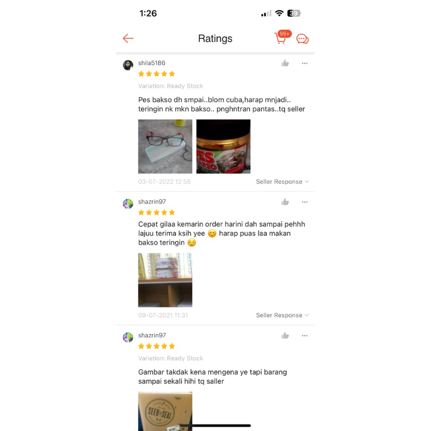
Task: Open more options on 'Gambar takdak' review
Action: (304, 336)
